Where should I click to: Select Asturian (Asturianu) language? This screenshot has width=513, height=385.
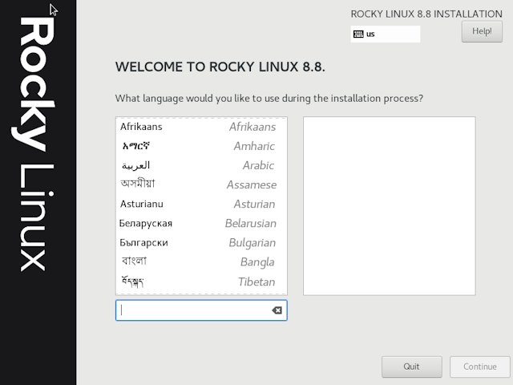pyautogui.click(x=197, y=204)
